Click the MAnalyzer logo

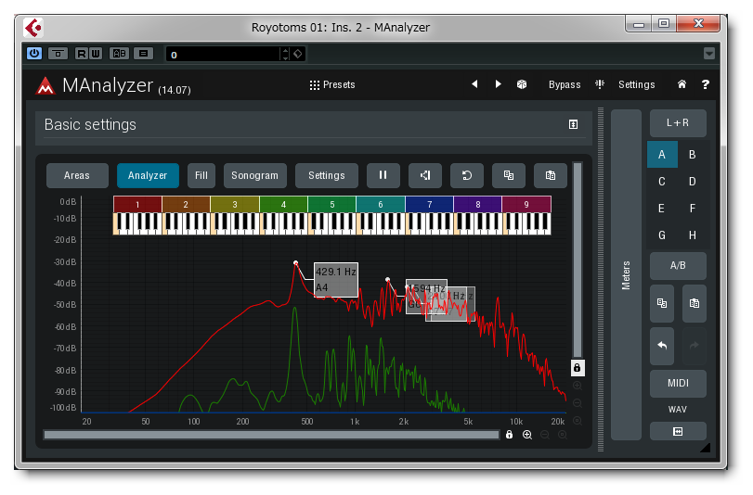pos(45,85)
